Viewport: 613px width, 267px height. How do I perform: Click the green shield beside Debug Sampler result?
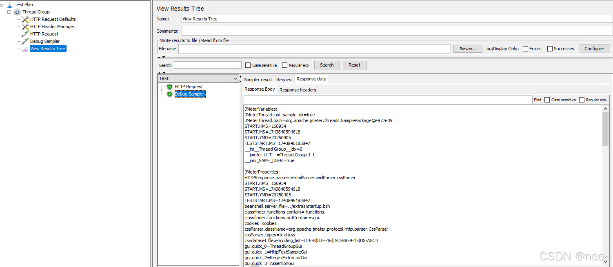pos(169,94)
